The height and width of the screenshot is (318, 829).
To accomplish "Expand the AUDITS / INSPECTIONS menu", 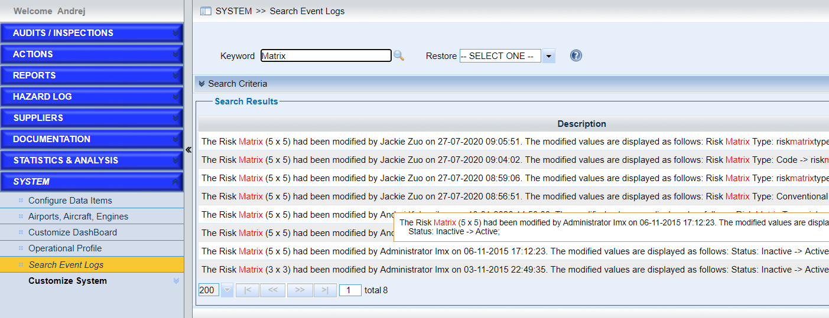I will [x=92, y=33].
